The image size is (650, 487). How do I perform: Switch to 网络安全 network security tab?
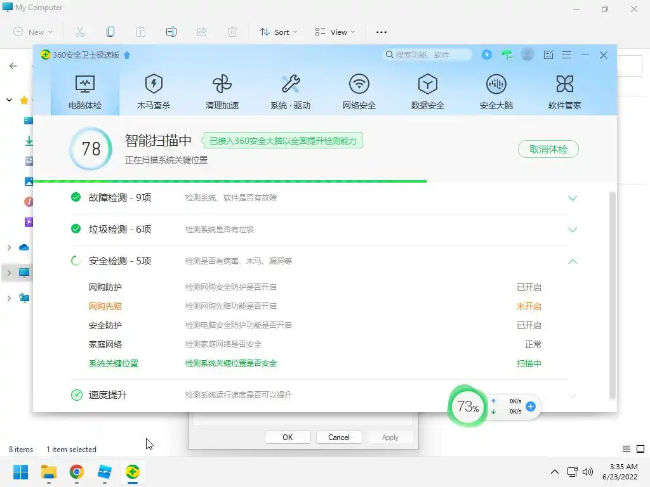click(359, 93)
